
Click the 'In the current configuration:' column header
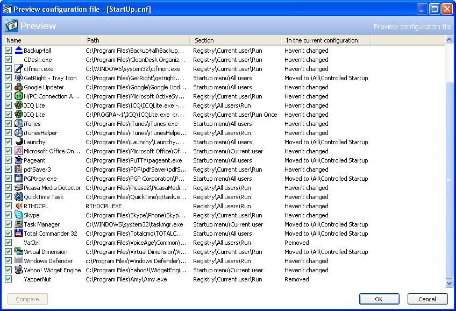(326, 40)
